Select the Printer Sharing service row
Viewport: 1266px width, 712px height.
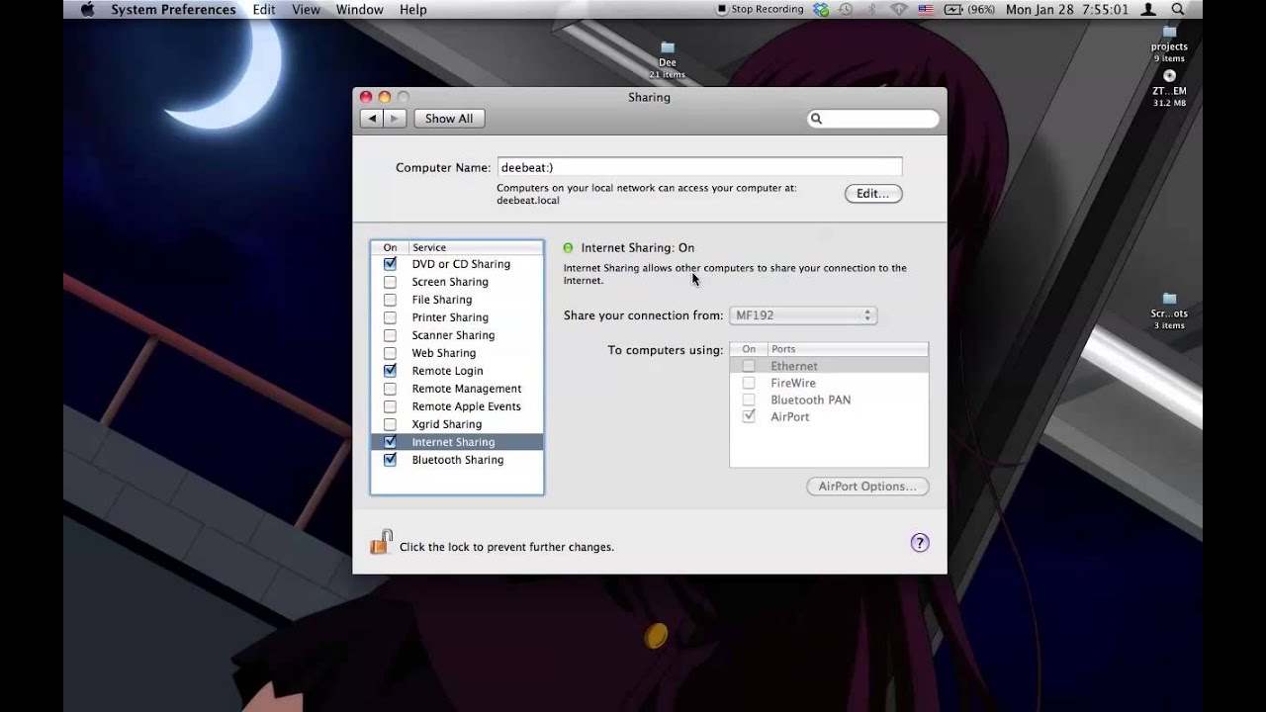(457, 317)
